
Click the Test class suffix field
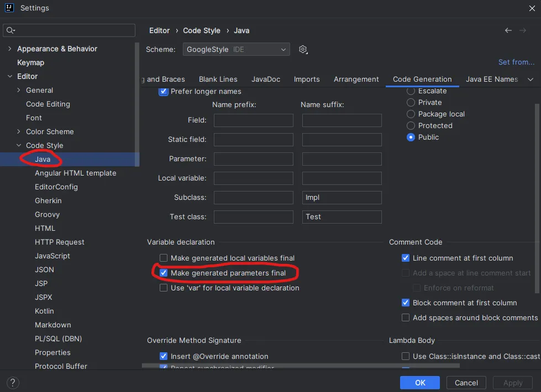[342, 216]
